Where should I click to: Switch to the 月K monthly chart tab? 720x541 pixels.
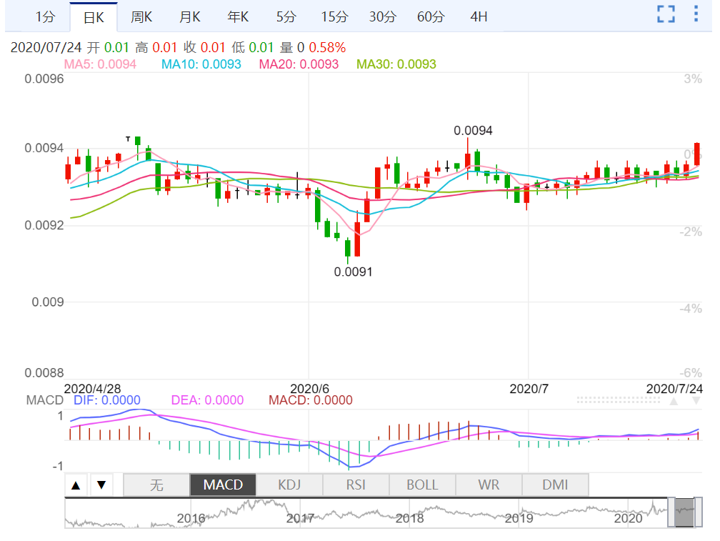(189, 16)
